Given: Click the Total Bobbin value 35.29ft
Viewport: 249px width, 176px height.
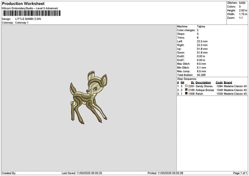Looking at the screenshot, I should pyautogui.click(x=201, y=75).
